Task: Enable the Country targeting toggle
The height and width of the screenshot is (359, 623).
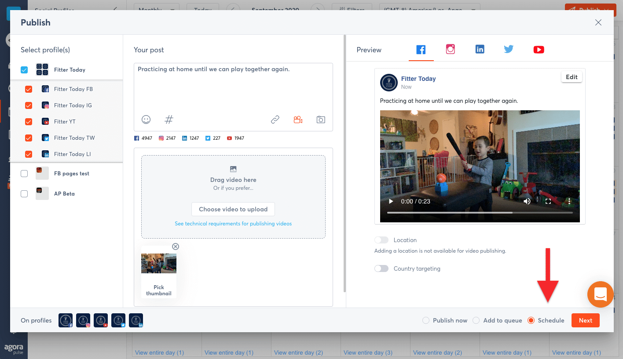Action: [381, 268]
